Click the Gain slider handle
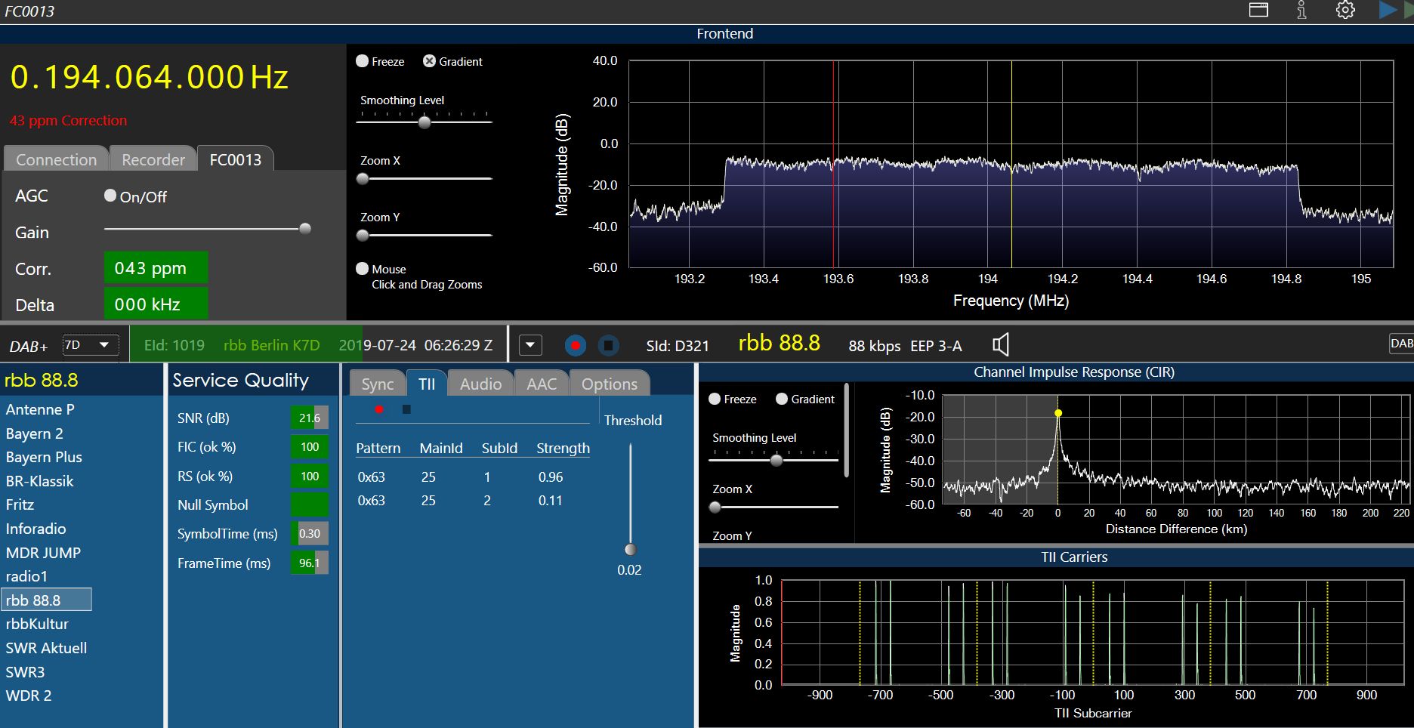 click(x=305, y=229)
